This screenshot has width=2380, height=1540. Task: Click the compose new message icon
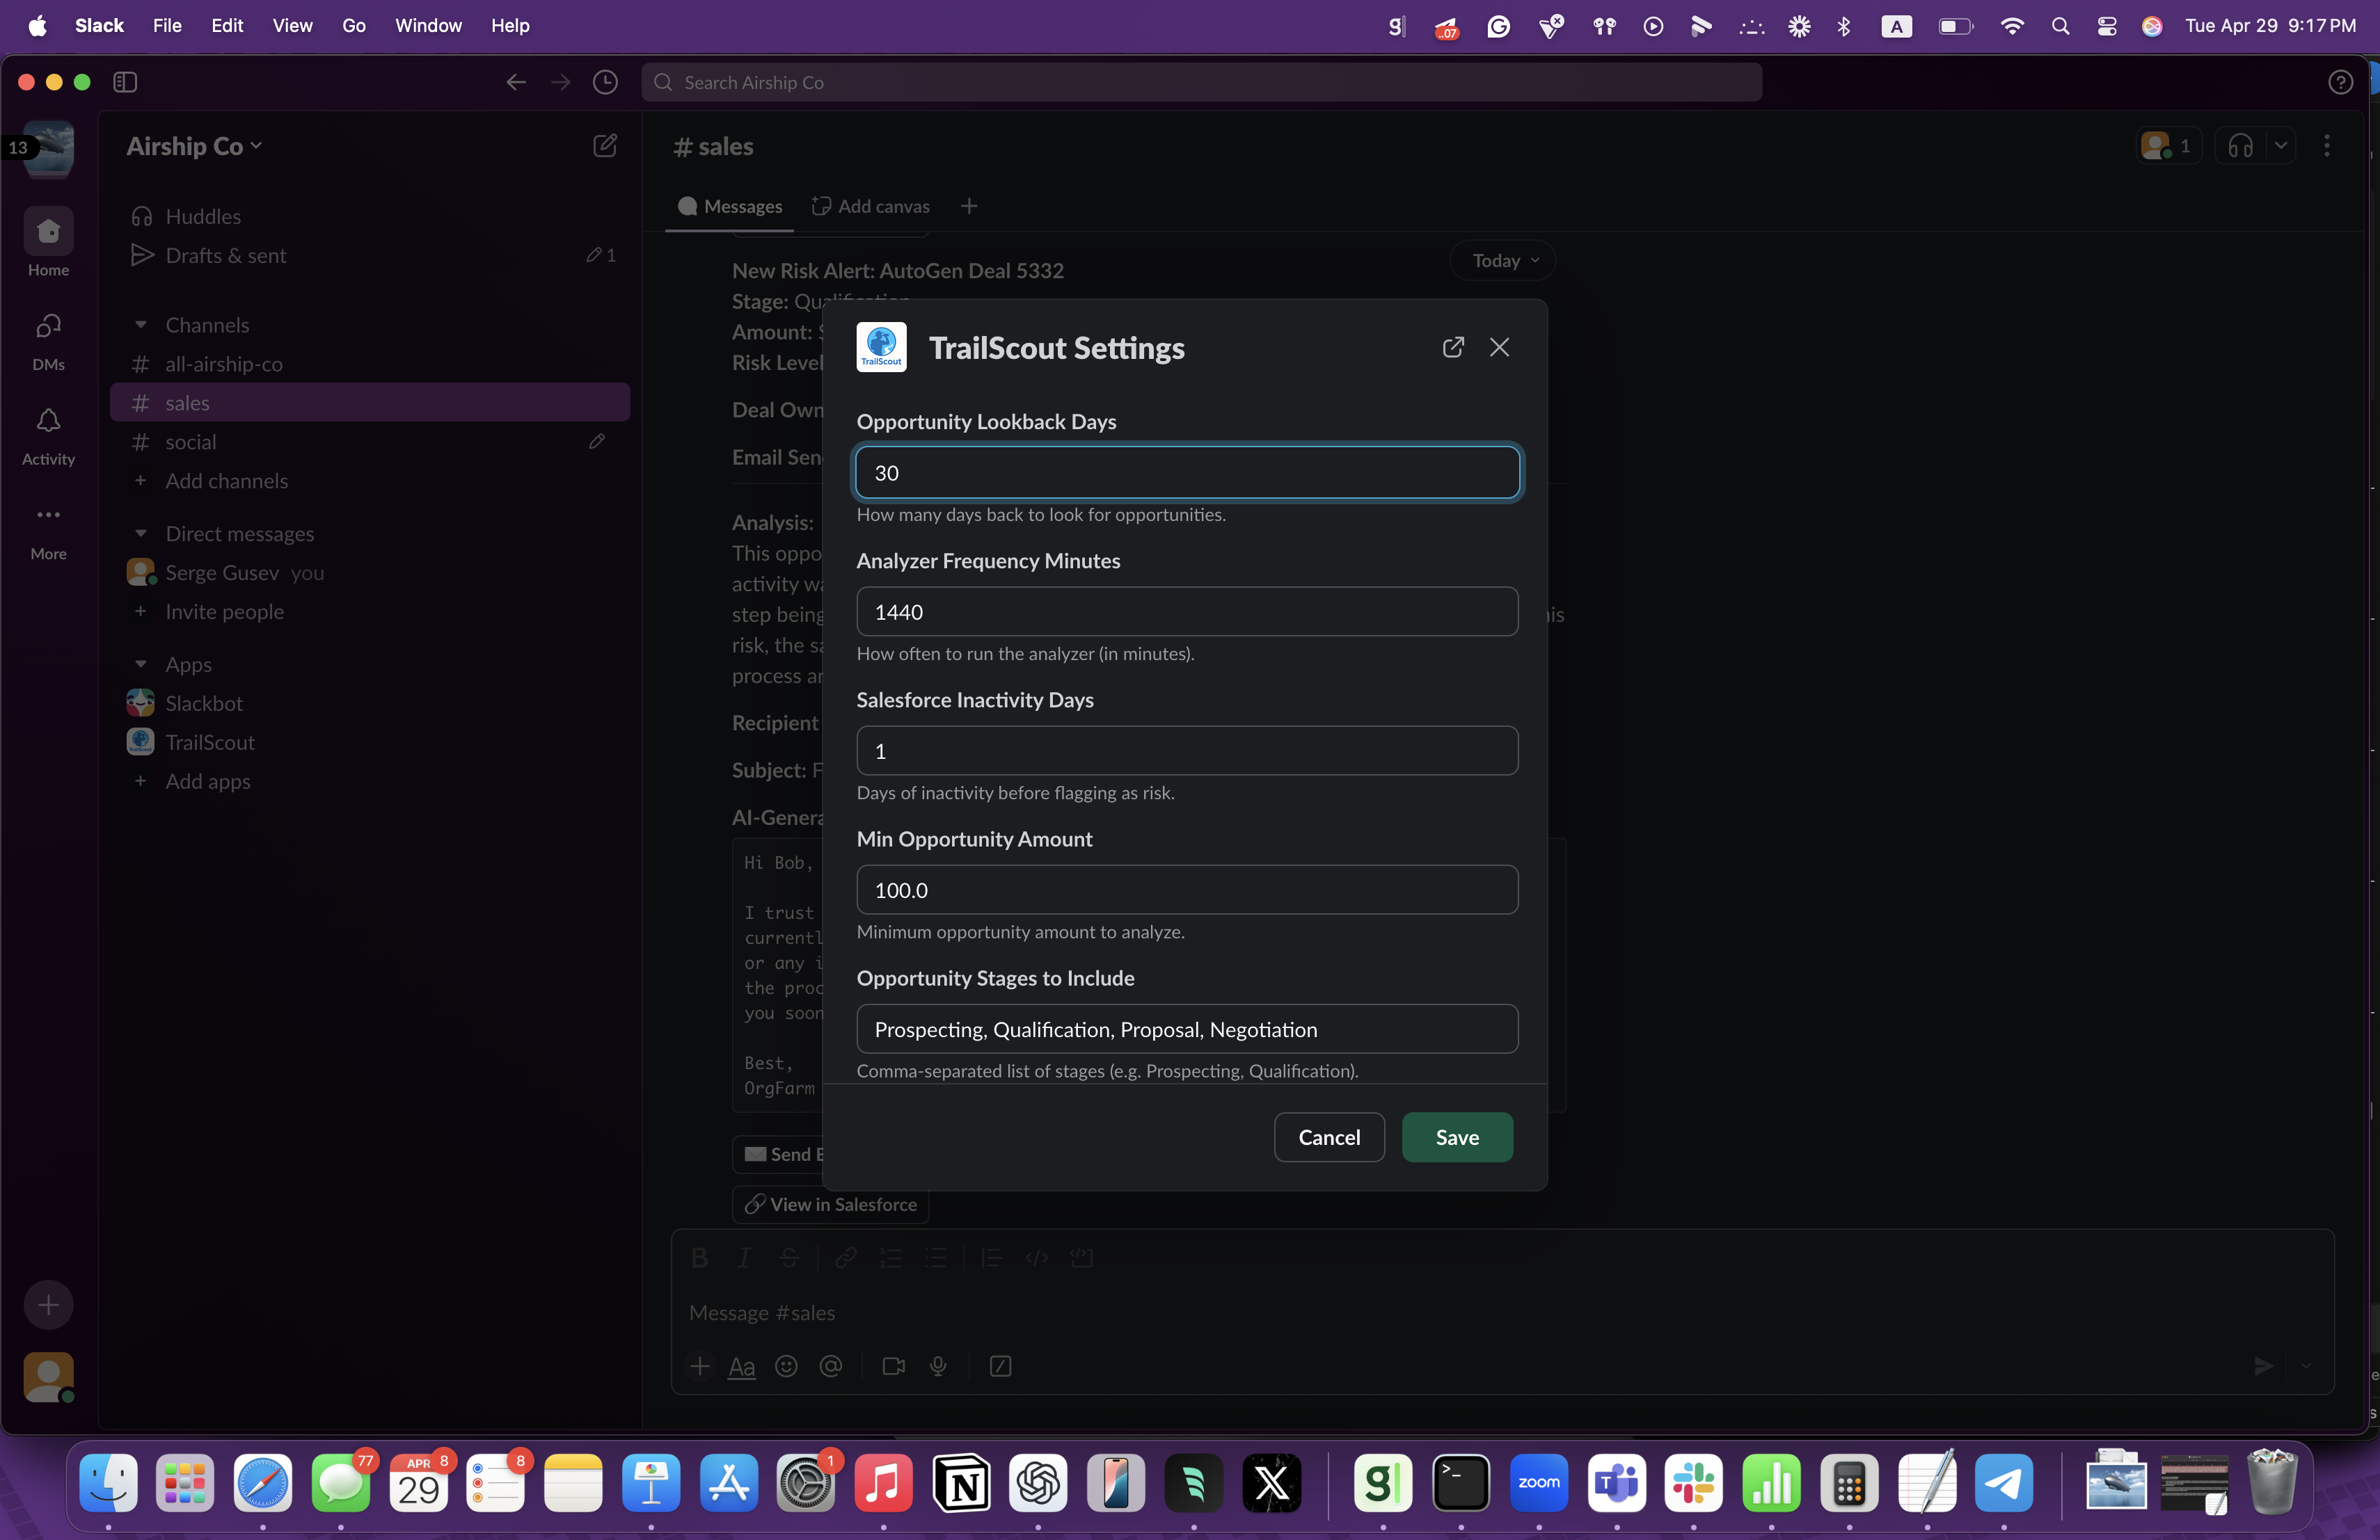(604, 146)
